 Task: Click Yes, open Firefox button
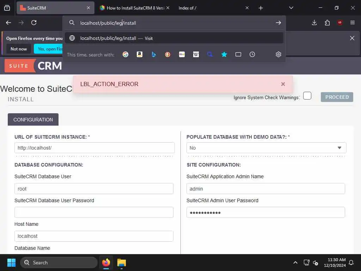click(49, 49)
